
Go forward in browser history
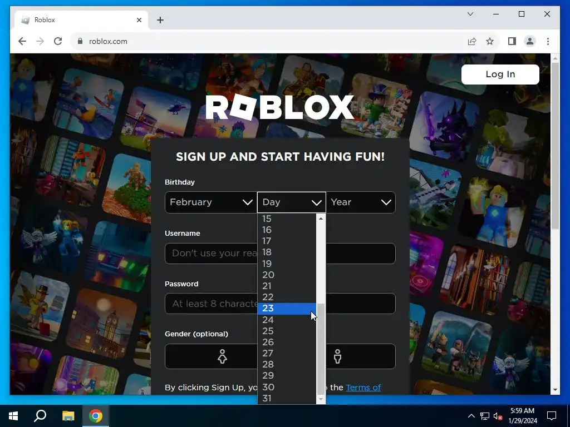click(x=40, y=41)
